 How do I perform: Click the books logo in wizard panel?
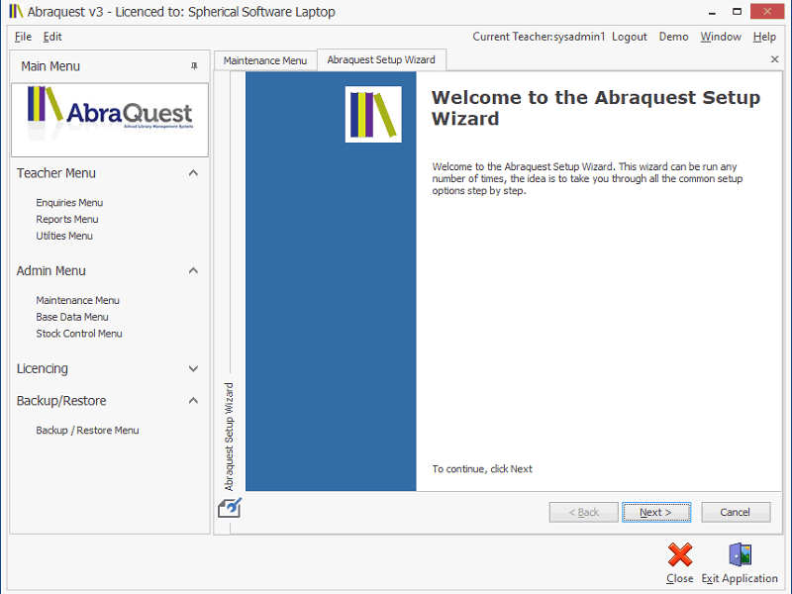[373, 114]
